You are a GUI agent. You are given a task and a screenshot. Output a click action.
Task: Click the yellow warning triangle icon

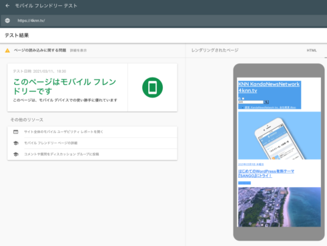(7, 51)
